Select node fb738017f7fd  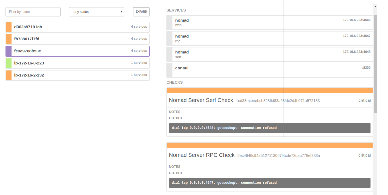click(77, 39)
